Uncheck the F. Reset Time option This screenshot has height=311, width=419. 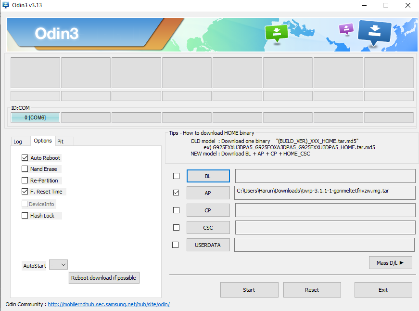(x=25, y=192)
